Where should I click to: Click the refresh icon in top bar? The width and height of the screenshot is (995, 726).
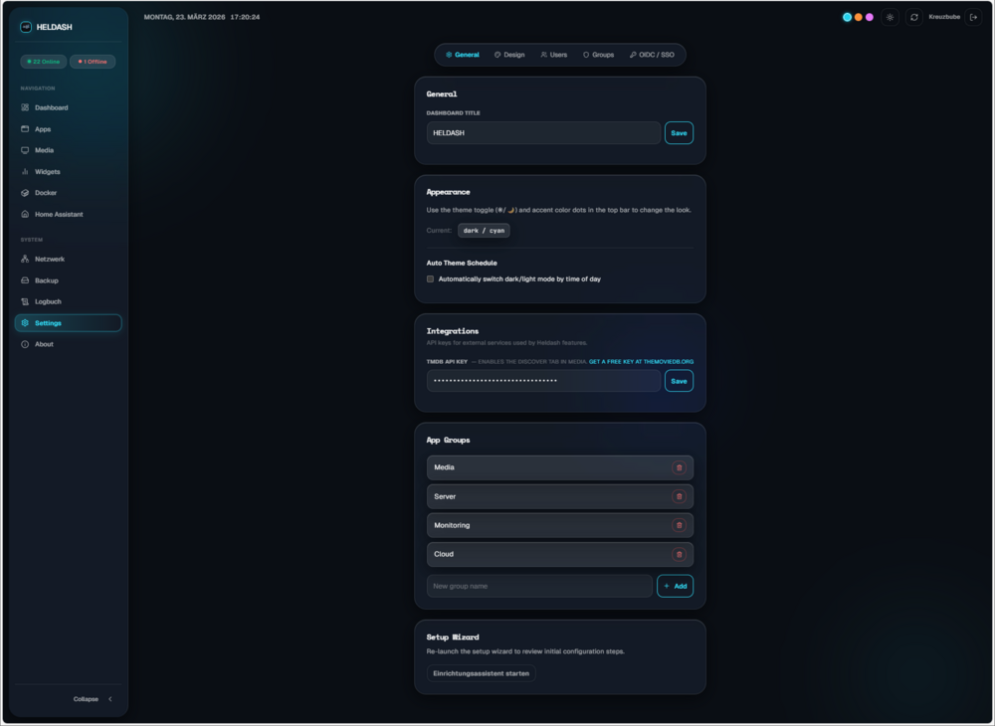(913, 17)
